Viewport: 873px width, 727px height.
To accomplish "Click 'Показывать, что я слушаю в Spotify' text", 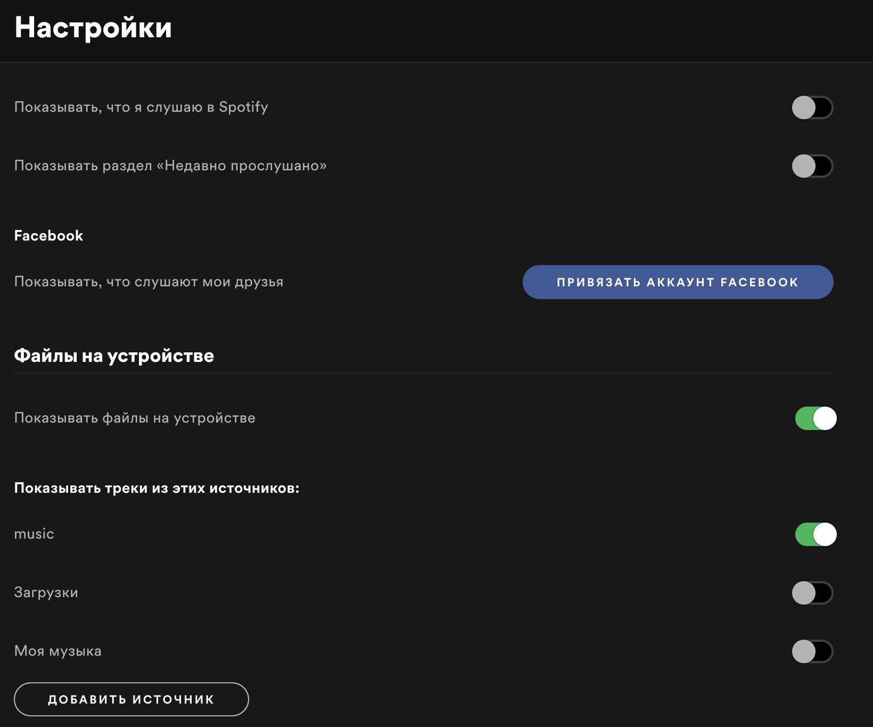I will [141, 107].
